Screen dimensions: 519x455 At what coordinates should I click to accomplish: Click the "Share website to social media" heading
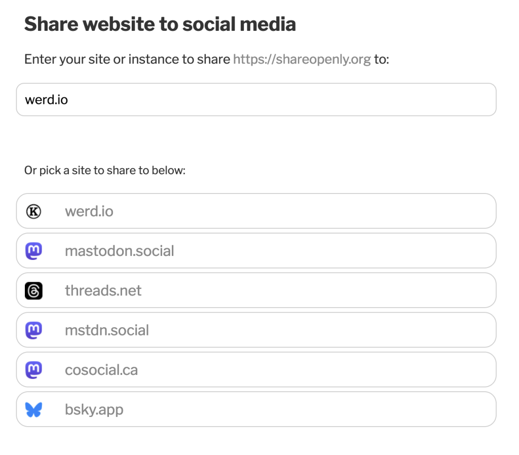160,24
